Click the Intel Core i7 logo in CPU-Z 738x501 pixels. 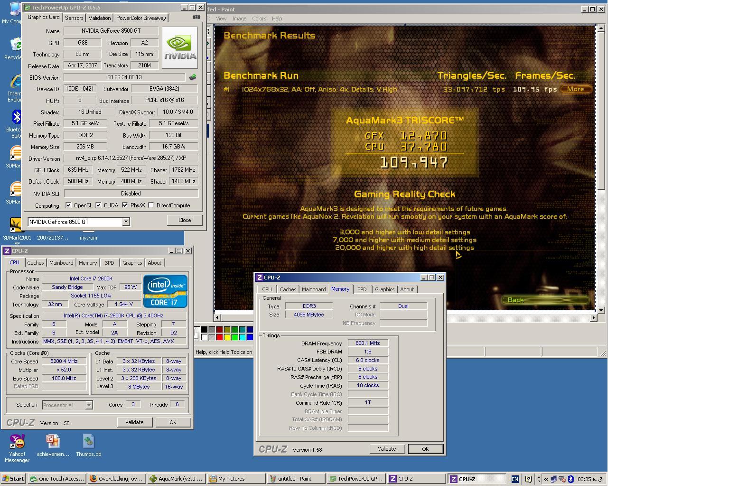pos(165,291)
